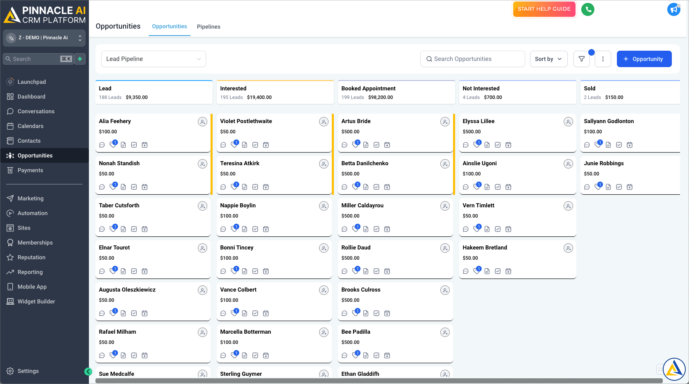
Task: Open Reputation from the sidebar
Action: point(31,257)
